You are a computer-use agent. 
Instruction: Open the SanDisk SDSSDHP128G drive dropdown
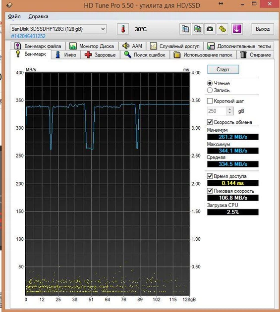tap(58, 29)
